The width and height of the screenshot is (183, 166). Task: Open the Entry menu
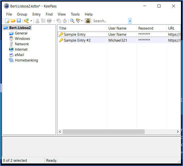pos(37,14)
